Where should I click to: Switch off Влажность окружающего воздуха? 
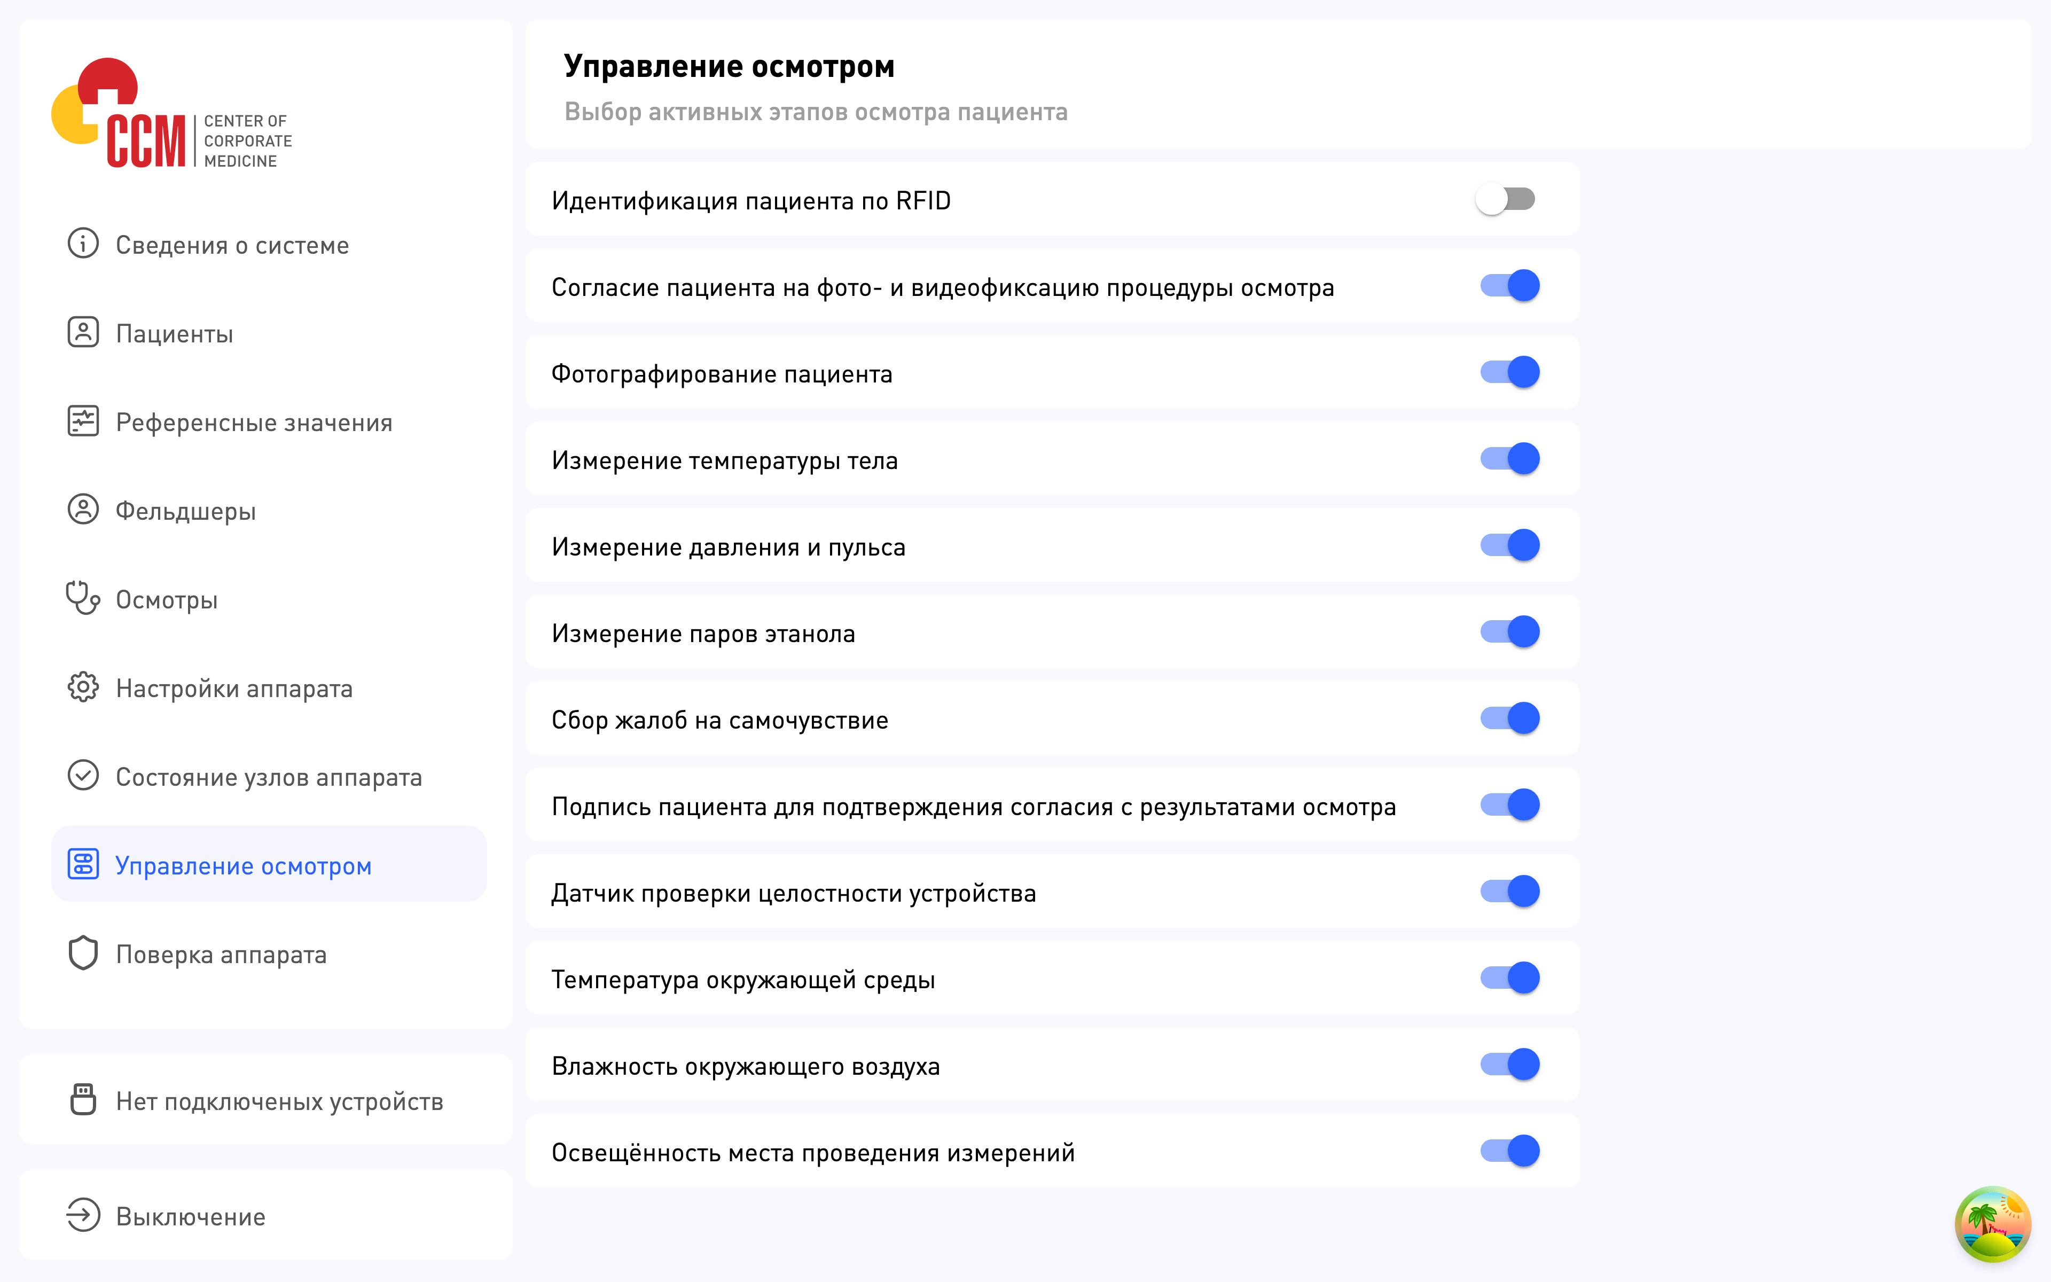point(1509,1064)
